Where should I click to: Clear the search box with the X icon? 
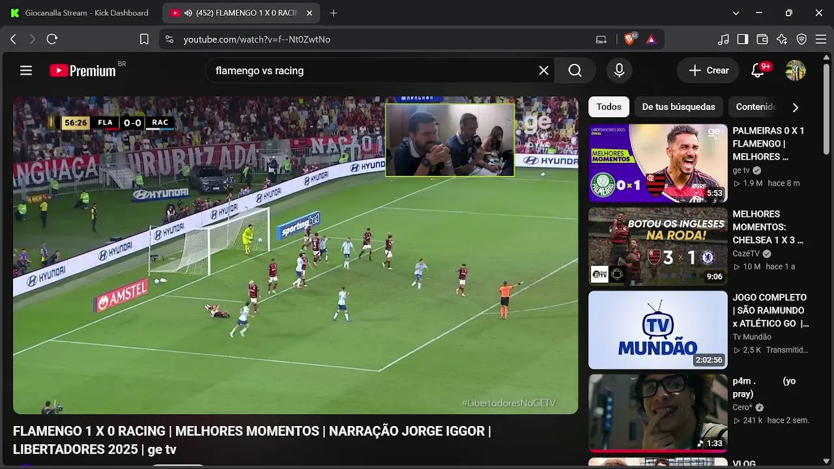click(543, 70)
